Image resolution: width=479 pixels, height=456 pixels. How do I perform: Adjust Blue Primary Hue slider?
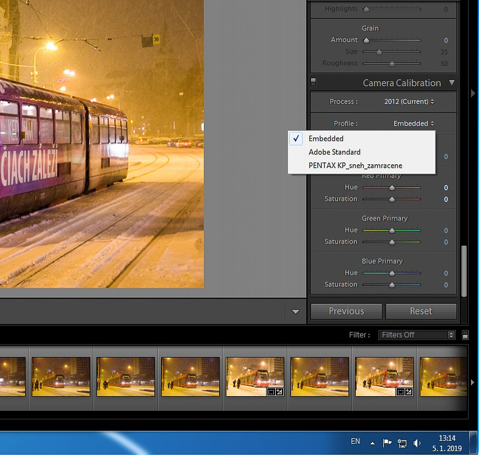coord(392,273)
